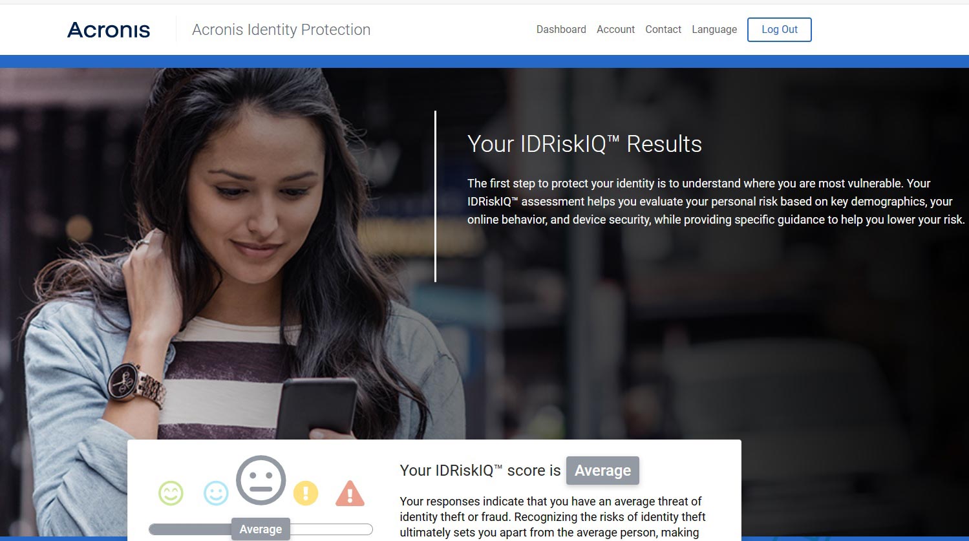
Task: Click the Acronis Identity Protection title
Action: pos(281,30)
